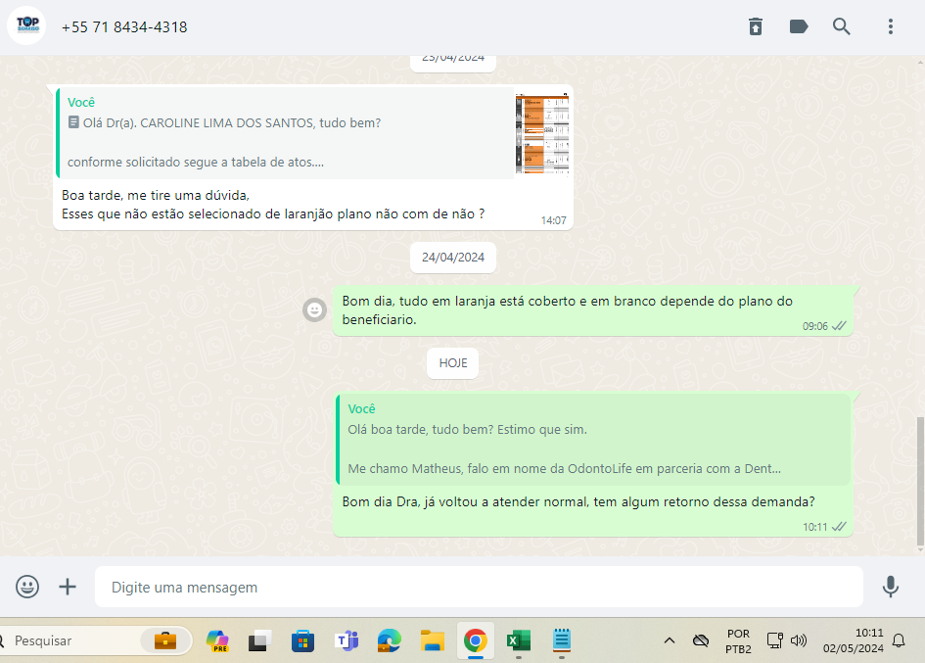Open the clock showing 10:11 02/05/2024

coord(853,640)
